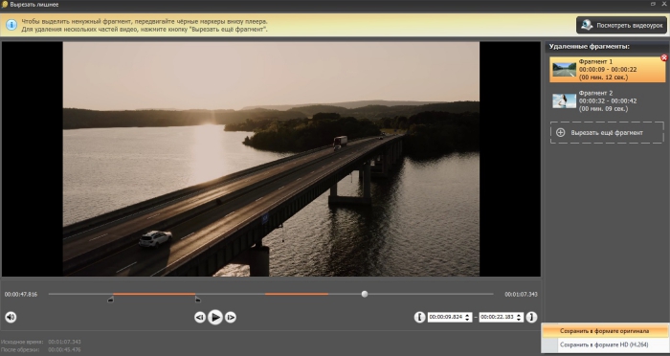
Task: Increase start time 00:00:09.824 with up arrow
Action: (467, 315)
